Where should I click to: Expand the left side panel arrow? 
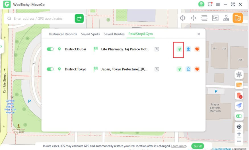click(x=1, y=46)
